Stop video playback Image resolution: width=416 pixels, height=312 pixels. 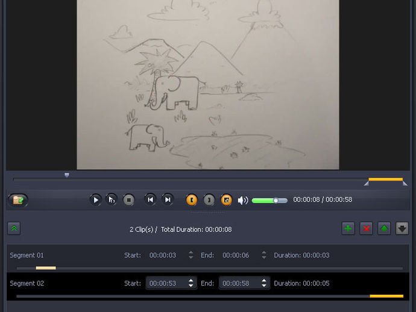point(128,199)
